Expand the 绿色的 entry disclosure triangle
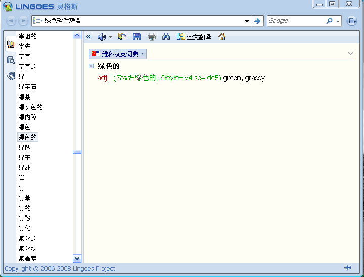Viewport: 364px width, 277px height. [x=91, y=66]
